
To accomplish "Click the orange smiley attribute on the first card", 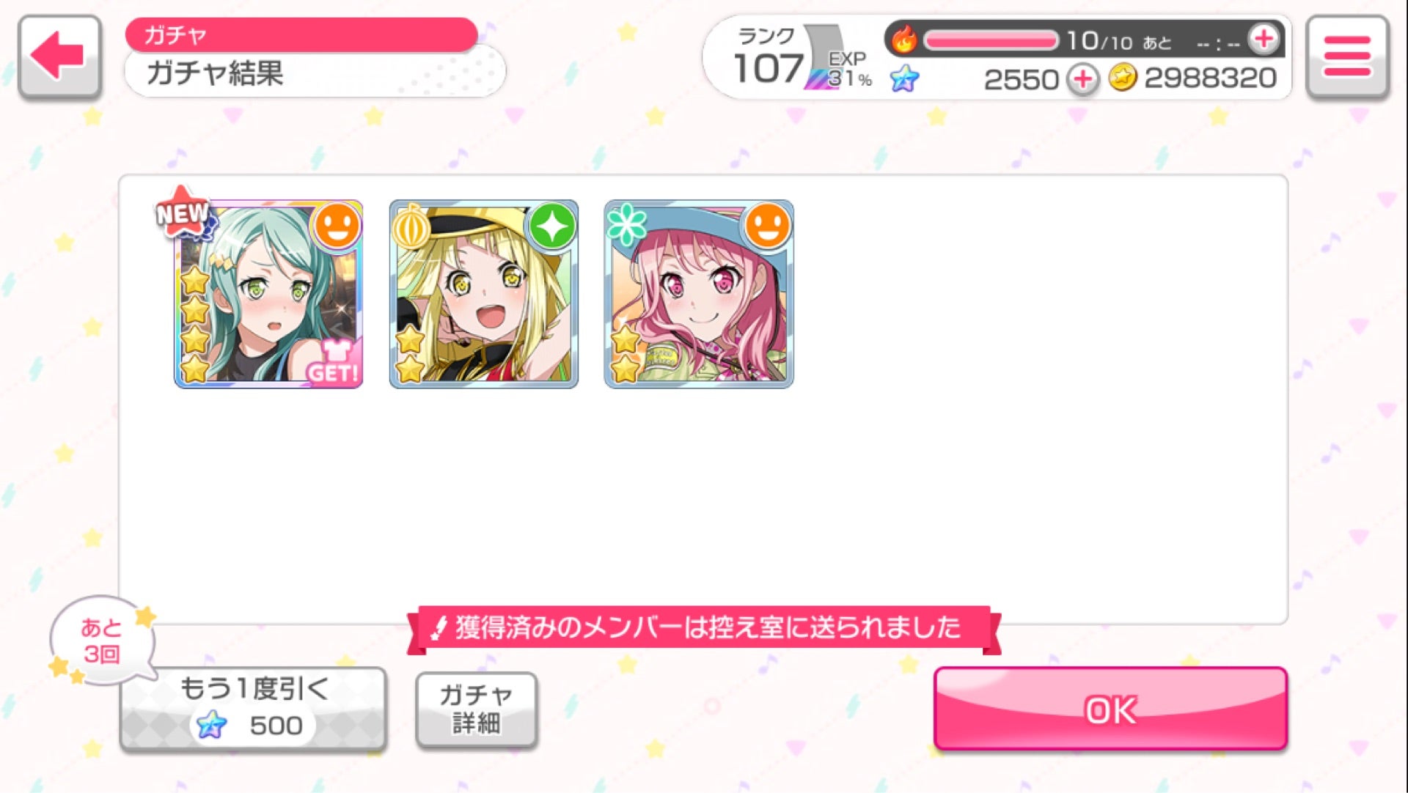I will 337,226.
